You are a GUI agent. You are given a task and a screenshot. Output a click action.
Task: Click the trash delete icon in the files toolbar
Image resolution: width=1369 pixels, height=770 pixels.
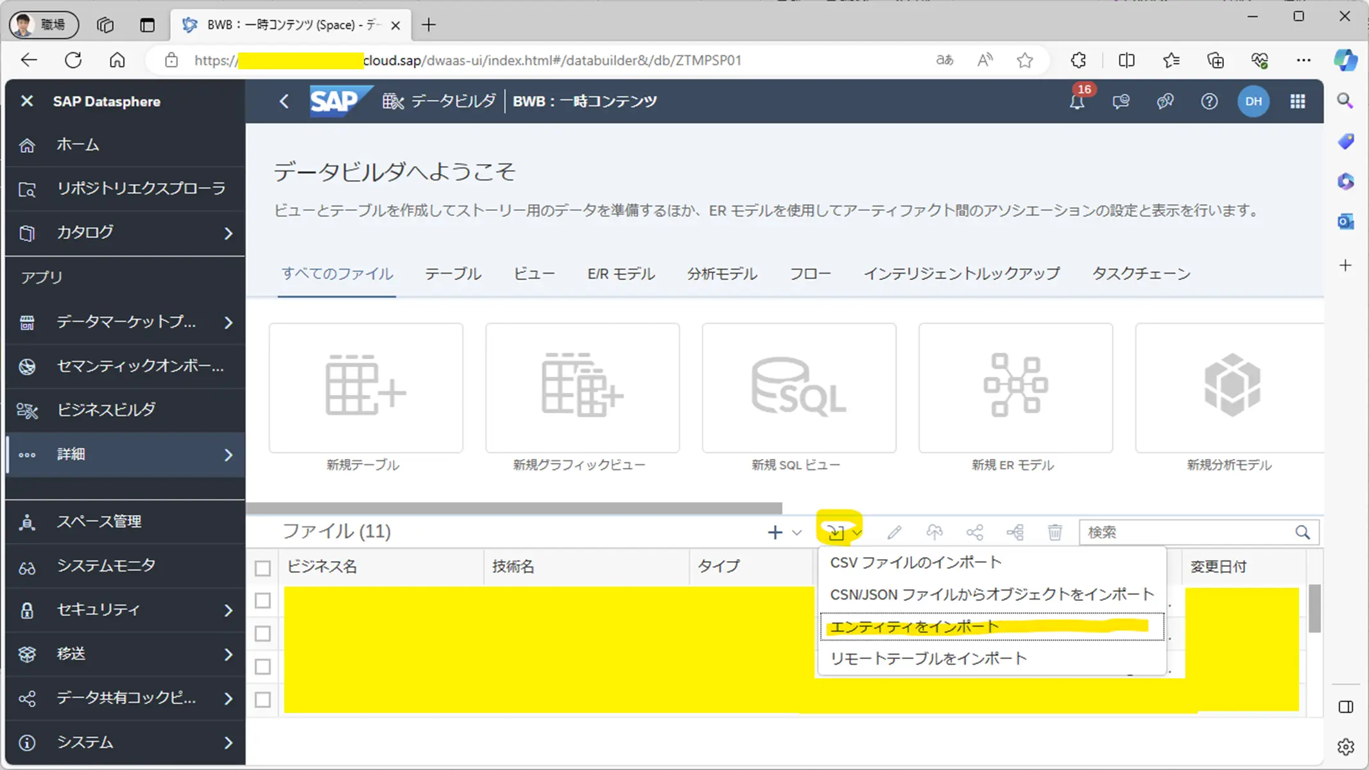[1055, 532]
